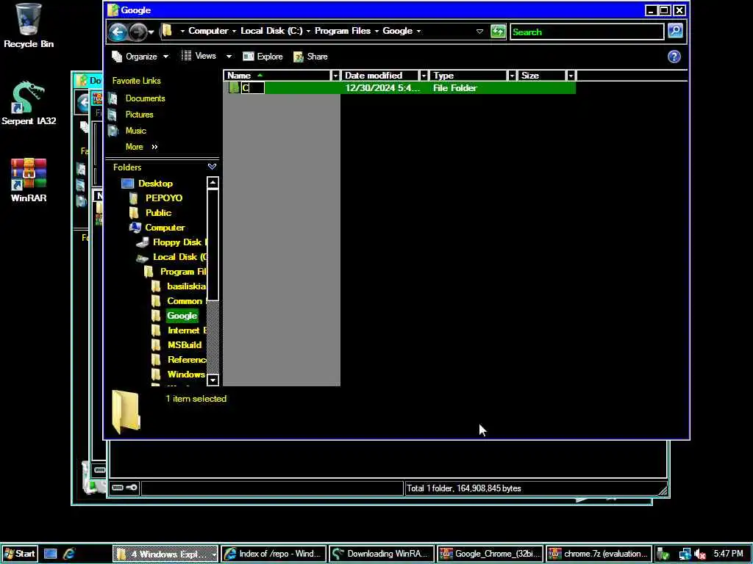Viewport: 753px width, 564px height.
Task: Click Google breadcrumb segment
Action: click(x=397, y=31)
